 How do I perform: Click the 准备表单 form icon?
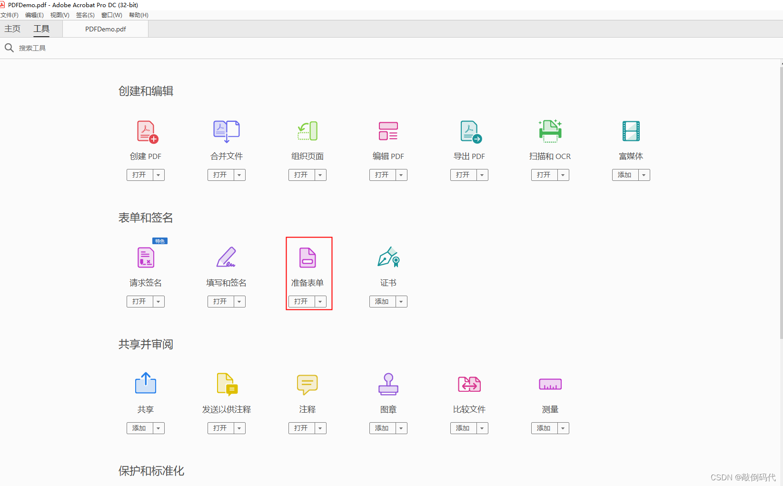click(x=307, y=258)
